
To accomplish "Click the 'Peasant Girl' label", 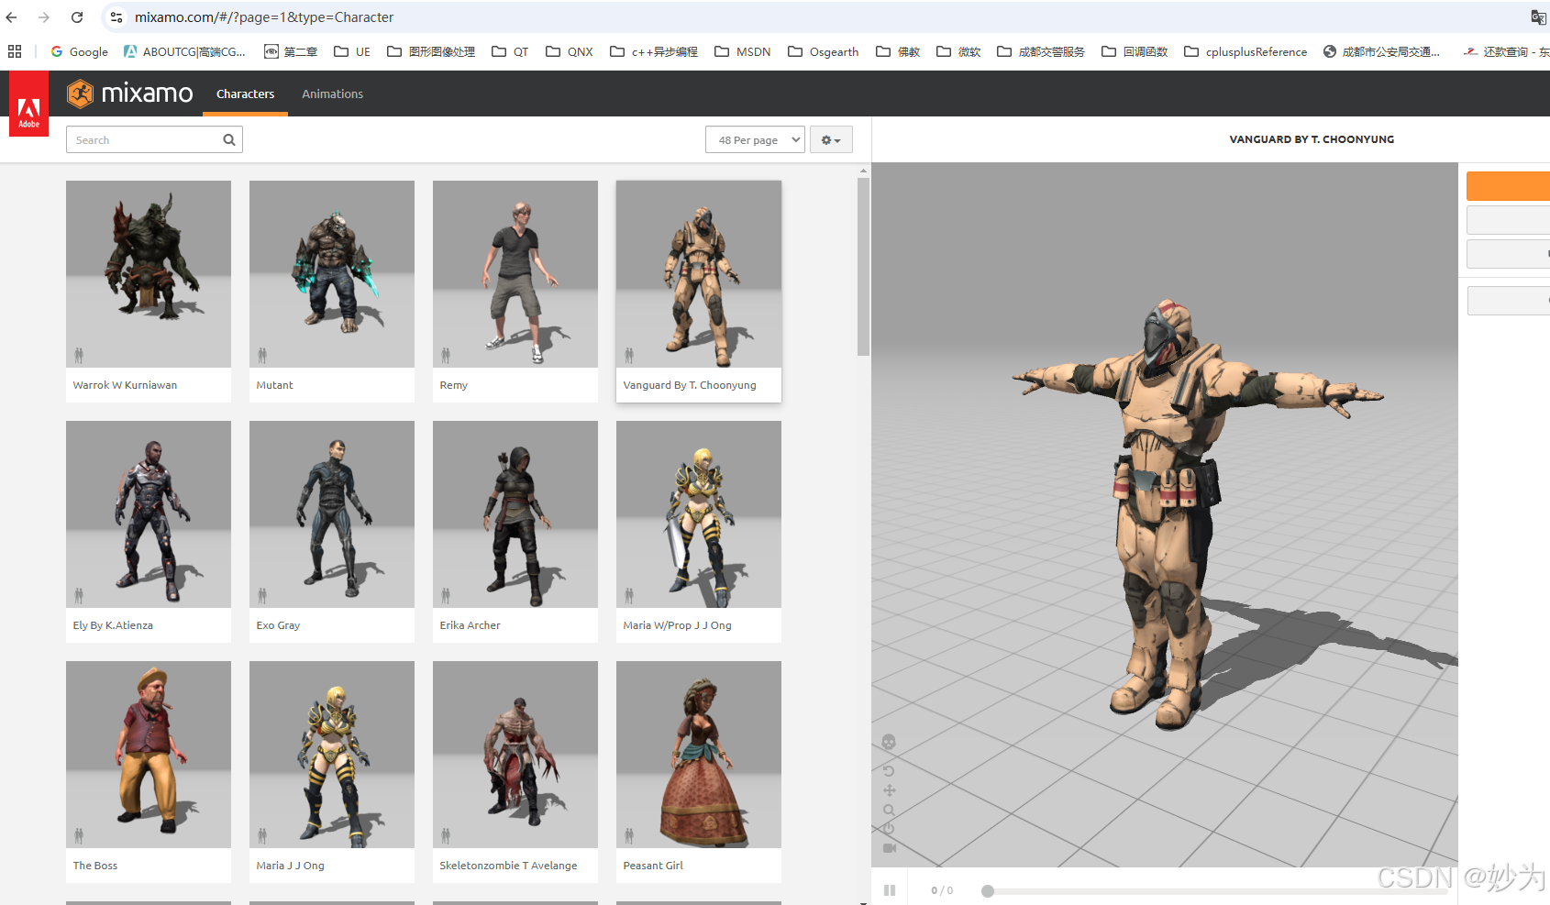I will coord(653,866).
